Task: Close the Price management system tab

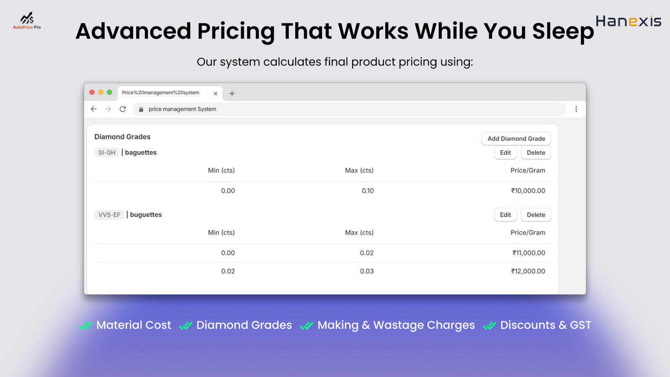Action: click(216, 93)
